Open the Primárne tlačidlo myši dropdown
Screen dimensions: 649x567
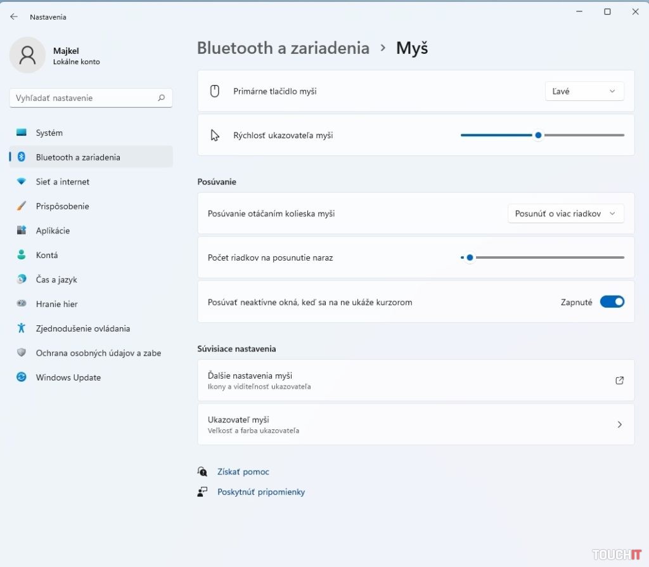point(584,91)
